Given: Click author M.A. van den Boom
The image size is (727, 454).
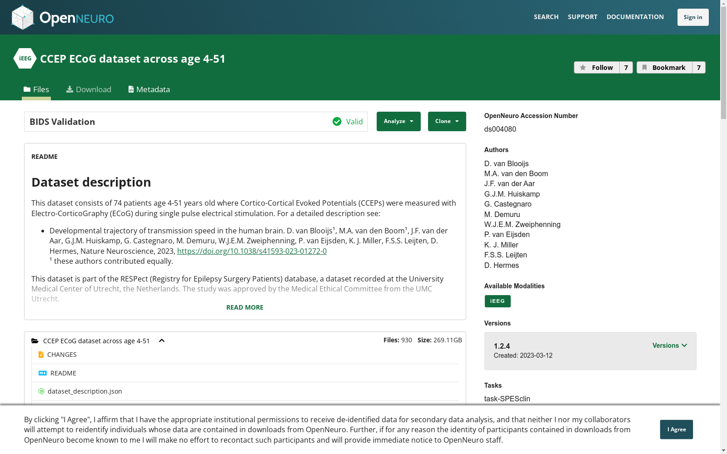Looking at the screenshot, I should pyautogui.click(x=516, y=173).
